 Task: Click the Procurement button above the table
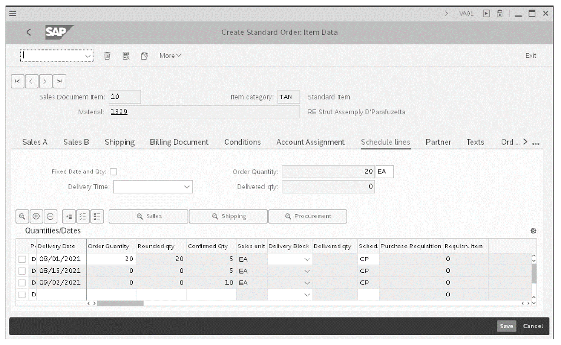pyautogui.click(x=307, y=216)
